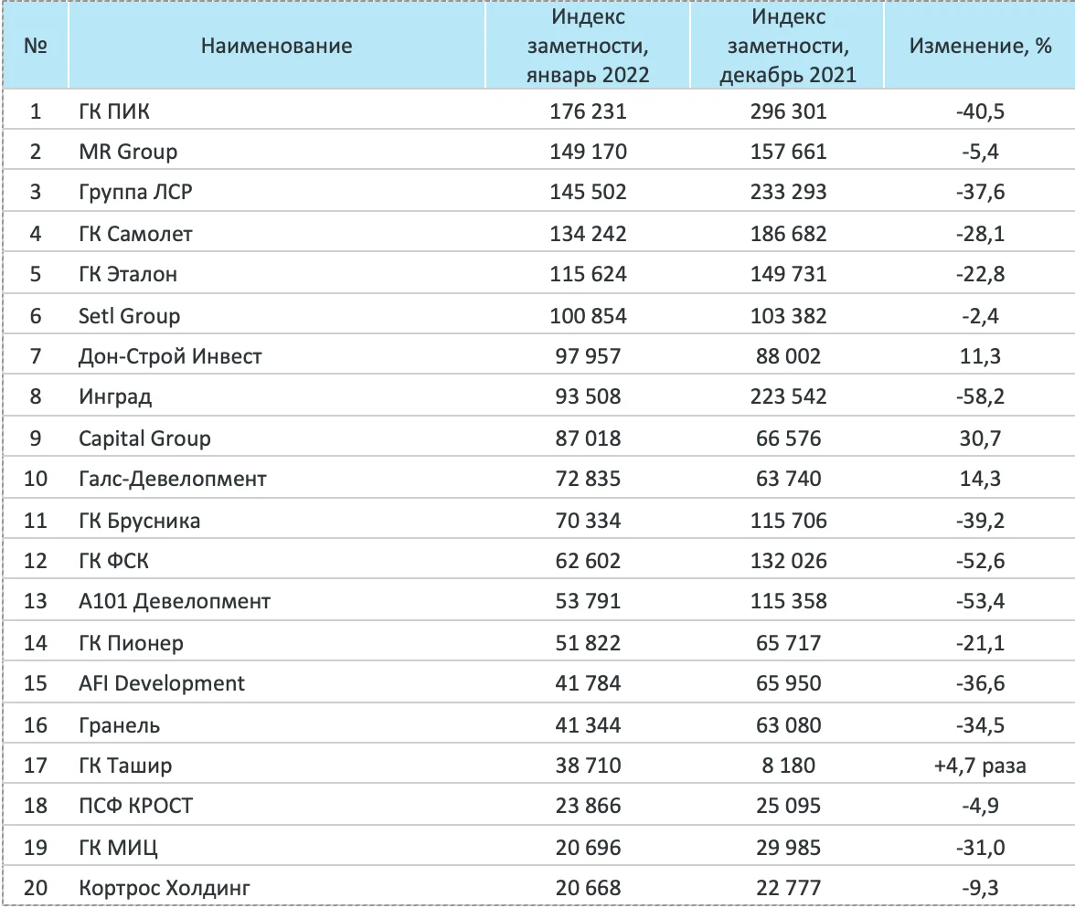This screenshot has height=908, width=1075.
Task: Select the "-58,2" change cell
Action: click(x=980, y=397)
